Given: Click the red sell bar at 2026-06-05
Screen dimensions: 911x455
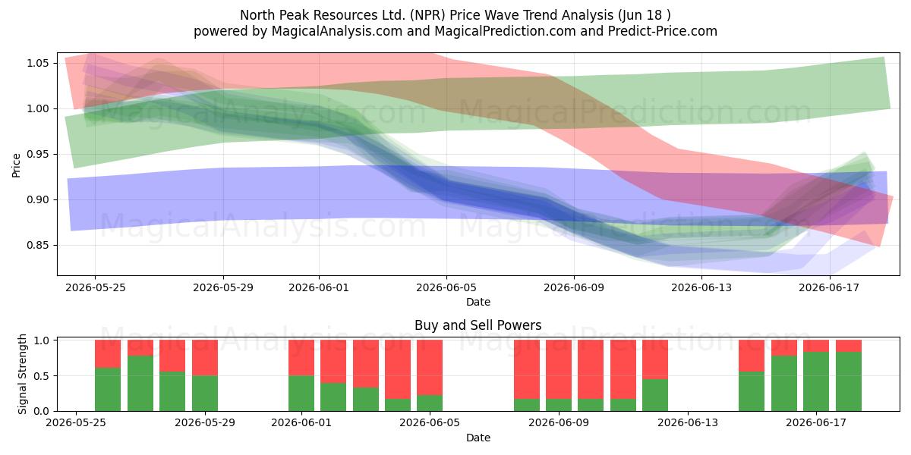Looking at the screenshot, I should pyautogui.click(x=430, y=367).
